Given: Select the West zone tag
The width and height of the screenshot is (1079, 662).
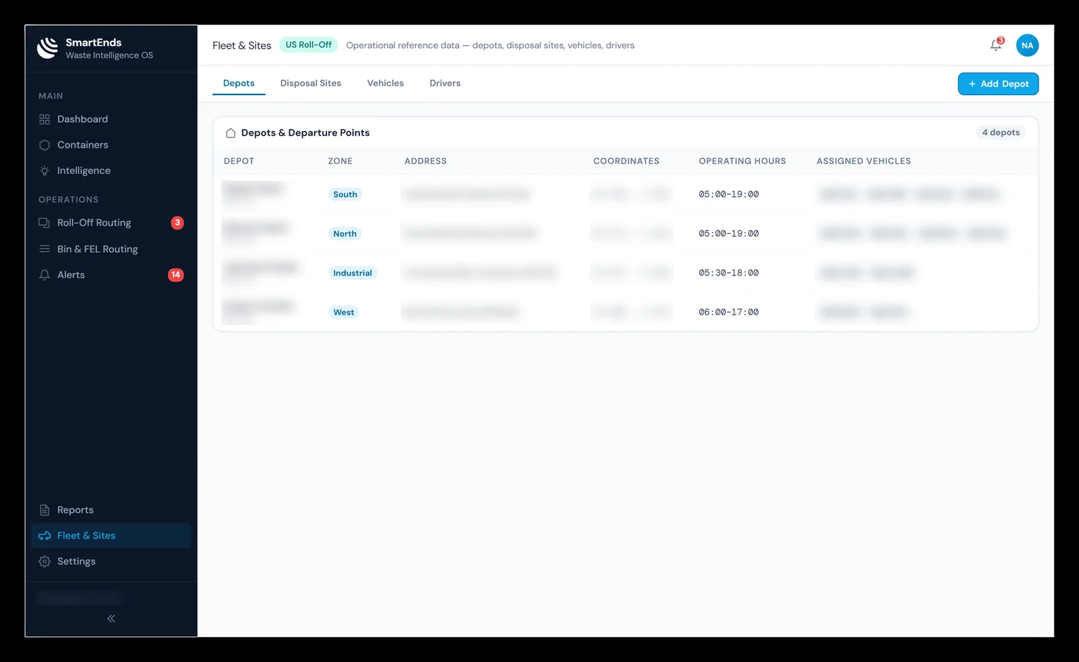Looking at the screenshot, I should coord(343,312).
